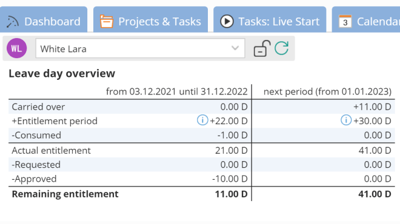Click the -1.00 D consumed value
The height and width of the screenshot is (224, 400).
pos(232,136)
